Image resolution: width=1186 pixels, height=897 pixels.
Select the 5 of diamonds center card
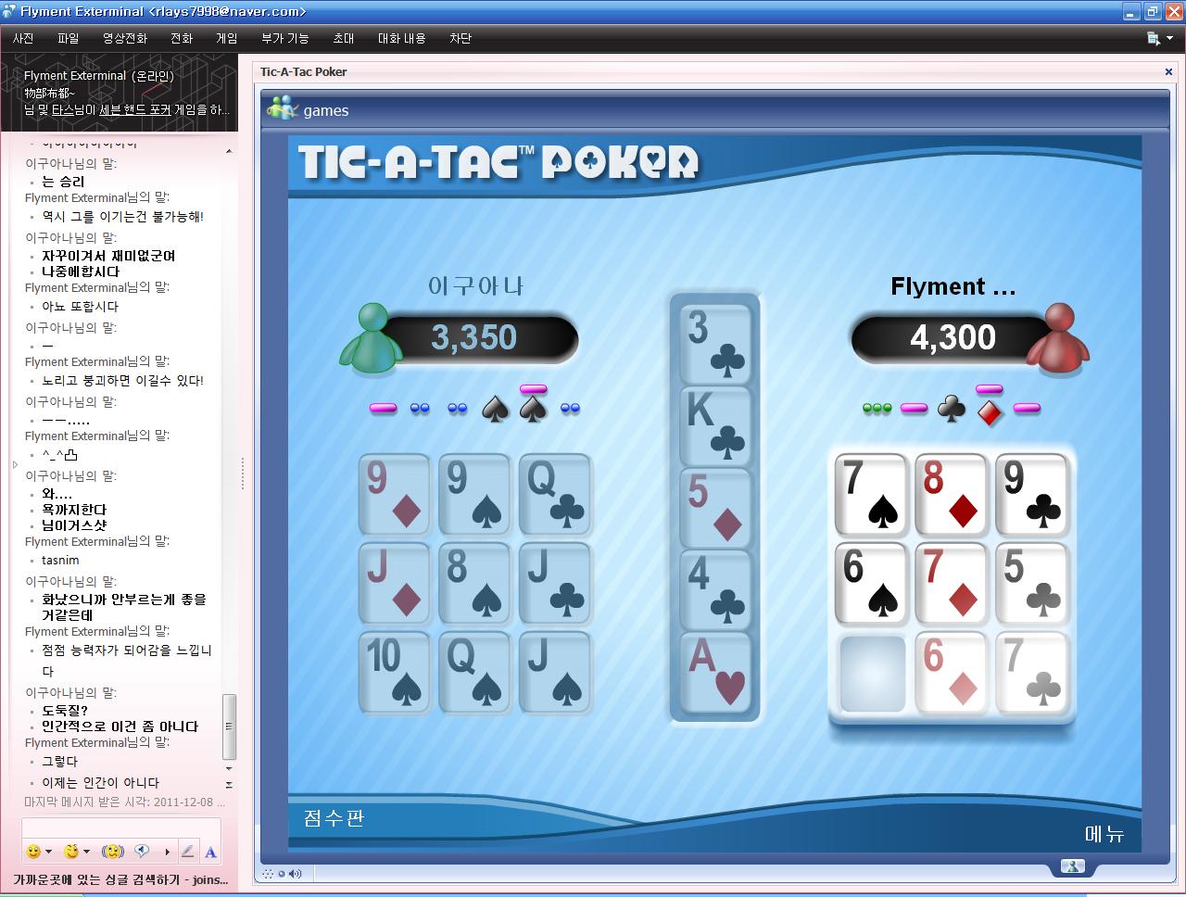click(x=715, y=507)
